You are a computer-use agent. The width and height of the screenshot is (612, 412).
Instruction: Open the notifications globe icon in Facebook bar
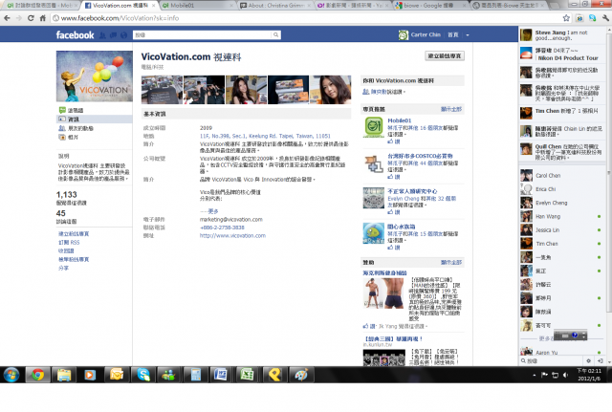click(x=123, y=35)
